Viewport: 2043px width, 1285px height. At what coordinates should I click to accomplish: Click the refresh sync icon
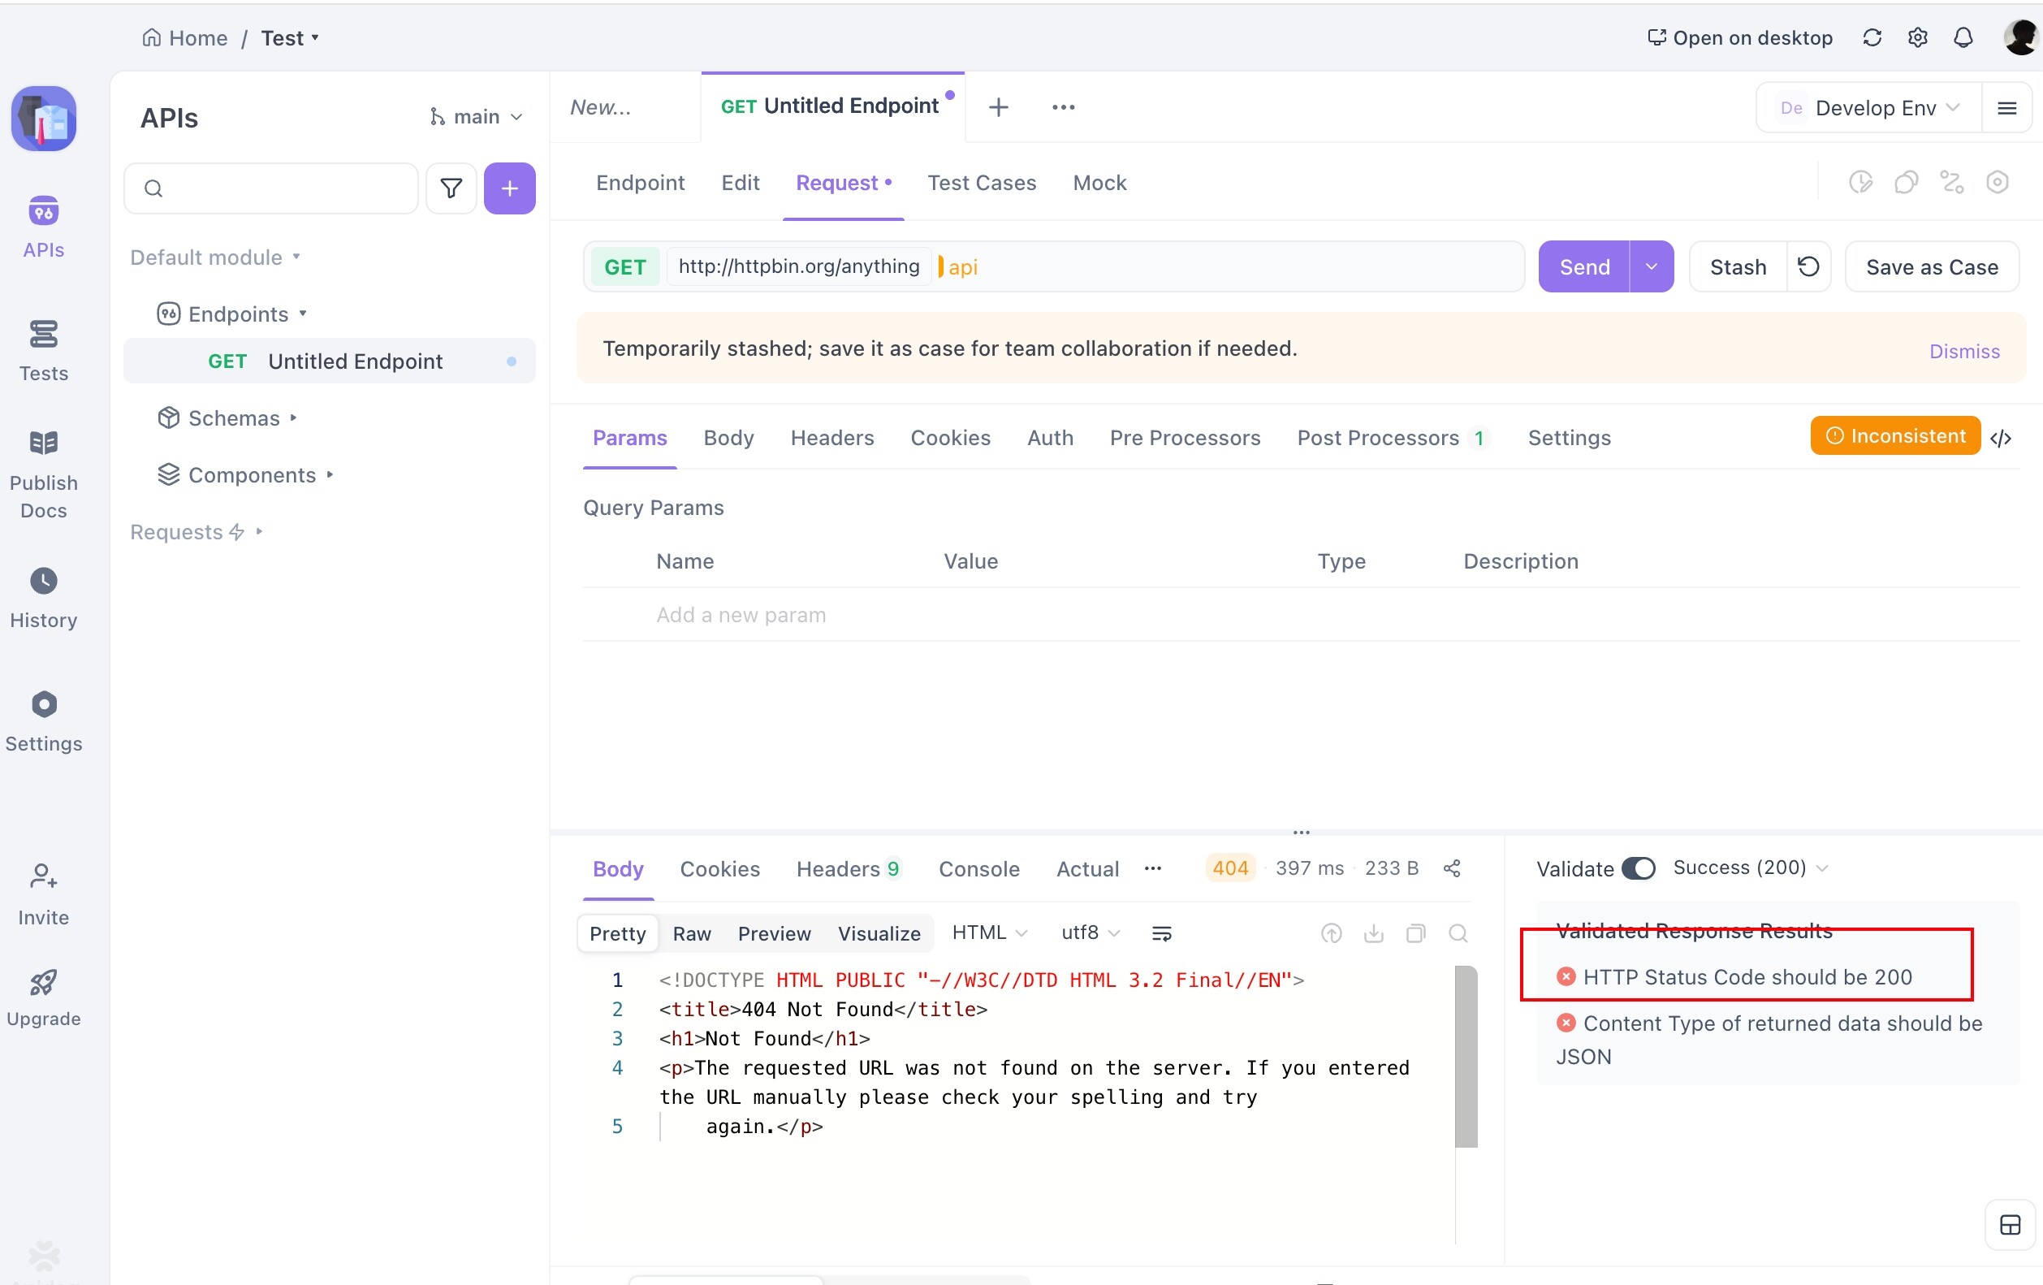pos(1872,37)
